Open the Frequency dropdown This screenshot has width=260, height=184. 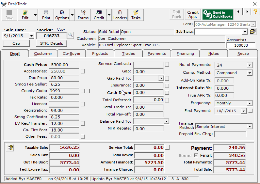coord(250,103)
